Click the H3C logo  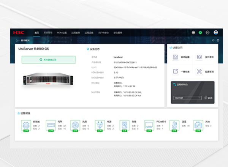(x=19, y=33)
